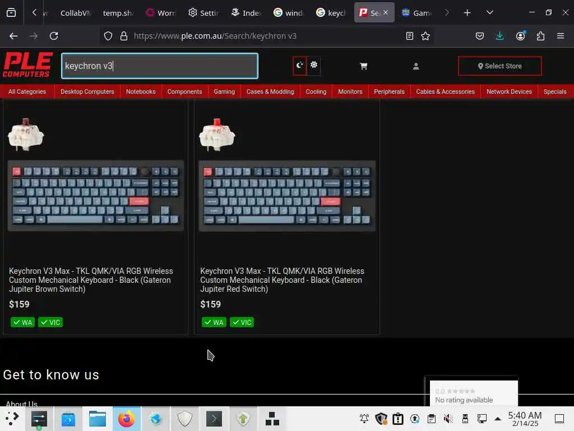The image size is (574, 431).
Task: Open Notebooks menu
Action: (141, 91)
